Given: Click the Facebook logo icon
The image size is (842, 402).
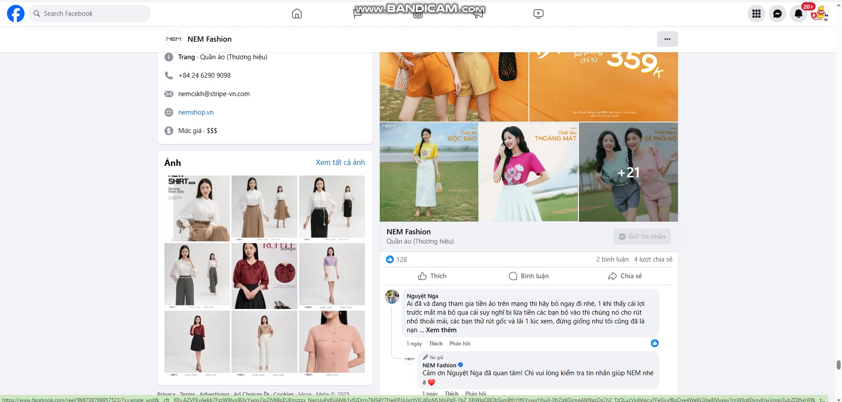Looking at the screenshot, I should pos(16,14).
